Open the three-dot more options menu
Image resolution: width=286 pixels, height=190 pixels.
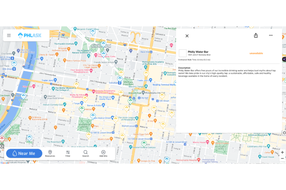(271, 36)
